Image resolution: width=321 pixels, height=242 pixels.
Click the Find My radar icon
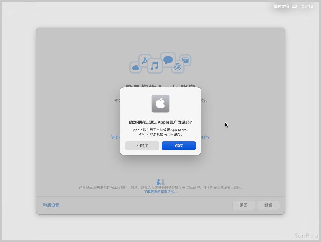178,66
